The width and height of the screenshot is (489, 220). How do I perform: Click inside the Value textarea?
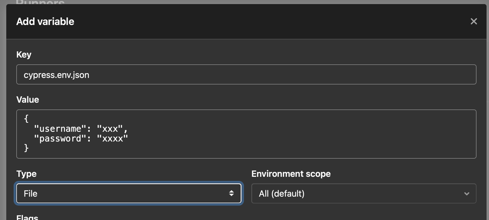(245, 134)
